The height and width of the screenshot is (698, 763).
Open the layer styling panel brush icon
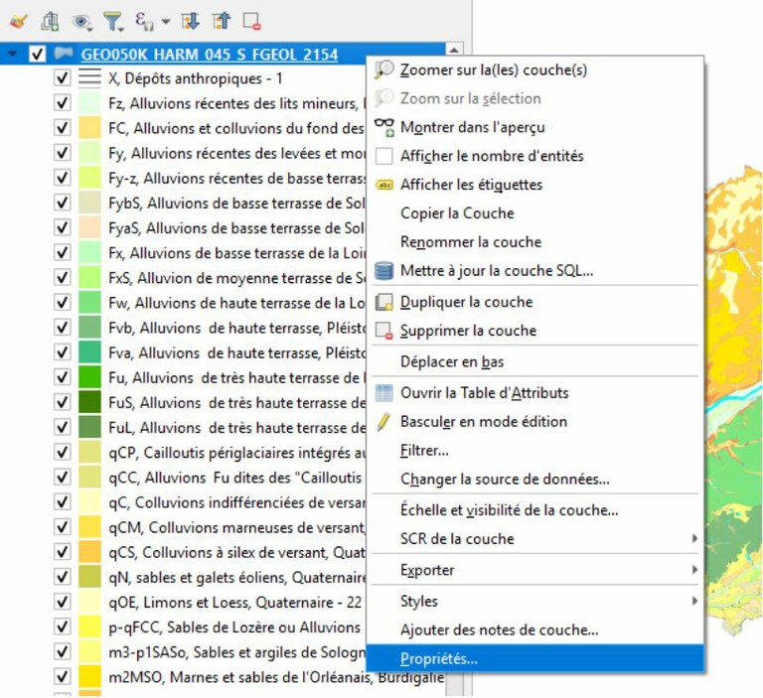click(18, 20)
